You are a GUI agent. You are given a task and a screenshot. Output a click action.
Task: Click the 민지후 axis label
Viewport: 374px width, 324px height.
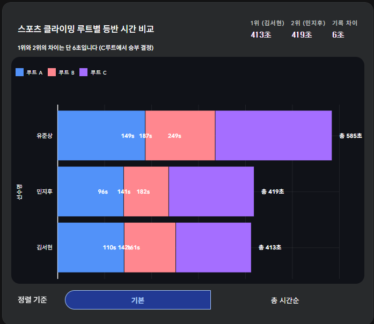(x=45, y=192)
